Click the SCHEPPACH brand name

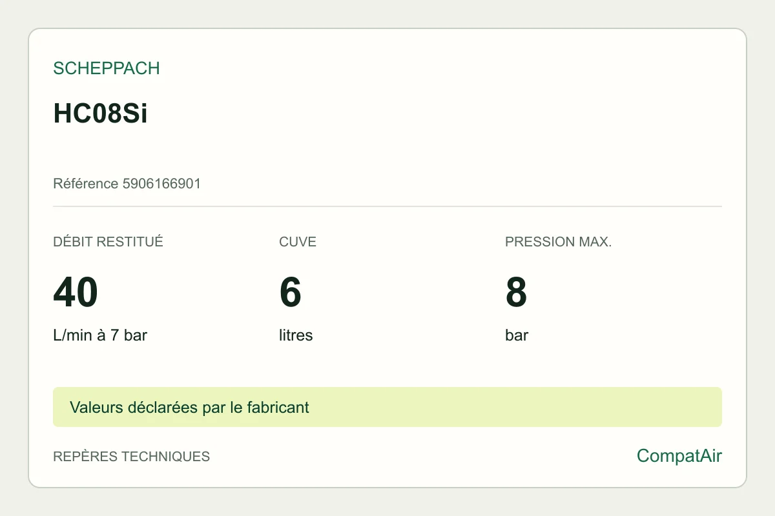tap(107, 68)
